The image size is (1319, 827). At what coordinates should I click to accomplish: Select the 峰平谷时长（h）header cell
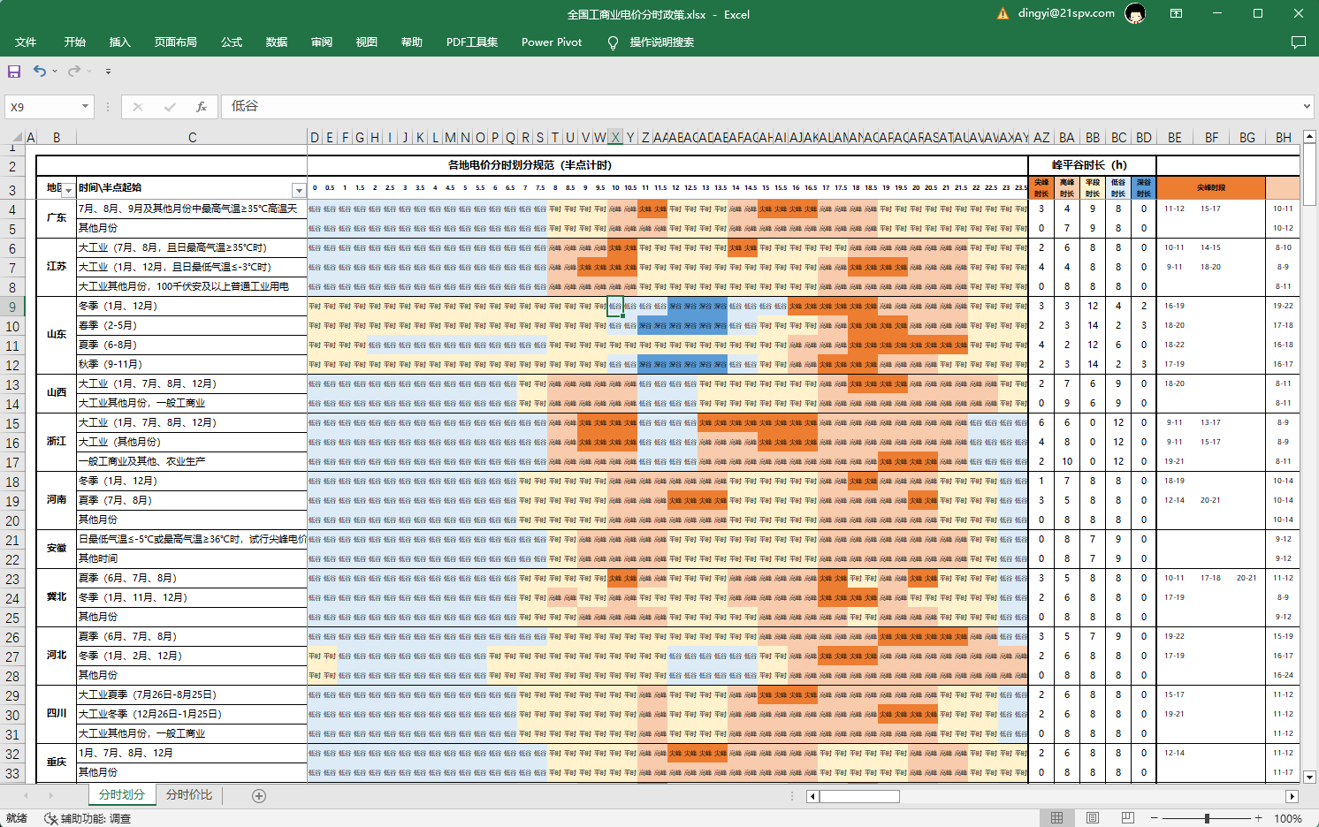coord(1092,165)
